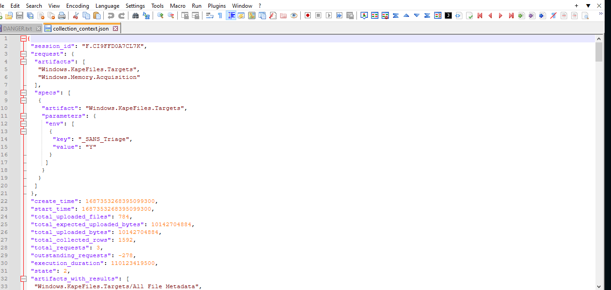Click the plus button at top right
611x290 pixels.
pos(577,6)
